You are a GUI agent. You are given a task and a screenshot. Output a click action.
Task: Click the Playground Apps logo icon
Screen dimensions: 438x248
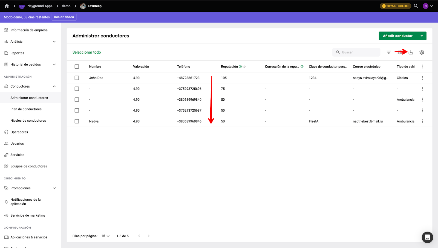coord(22,6)
